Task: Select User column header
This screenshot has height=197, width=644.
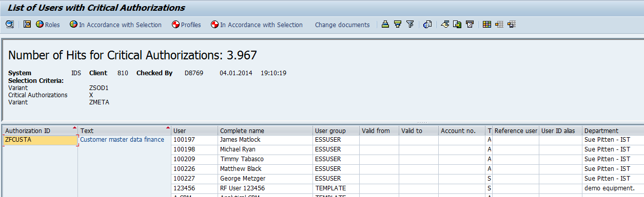Action: pos(194,130)
